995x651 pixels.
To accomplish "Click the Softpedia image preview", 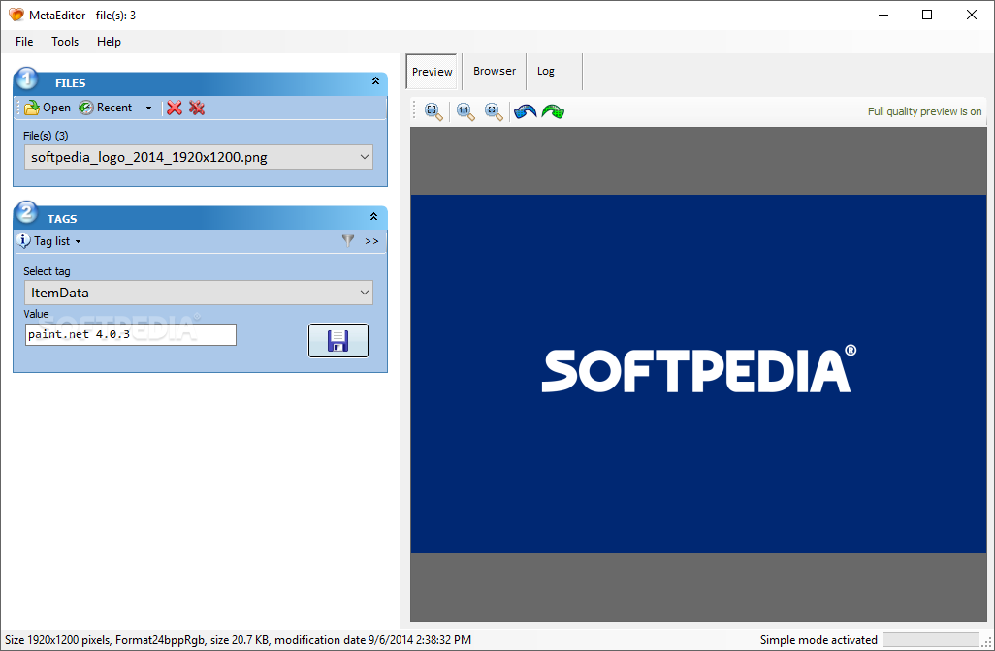I will (x=698, y=374).
